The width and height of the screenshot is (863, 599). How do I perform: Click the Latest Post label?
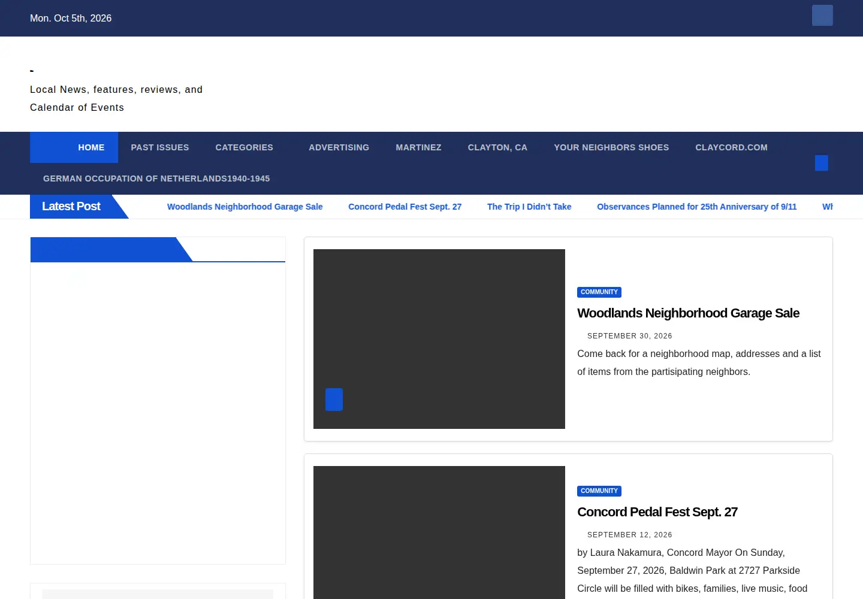click(71, 207)
